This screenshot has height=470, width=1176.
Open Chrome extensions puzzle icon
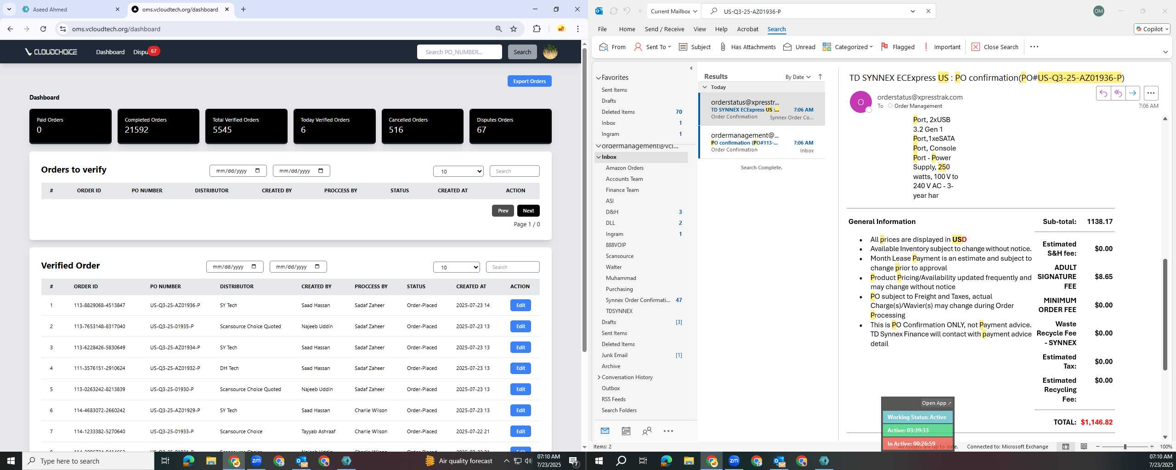(x=537, y=29)
